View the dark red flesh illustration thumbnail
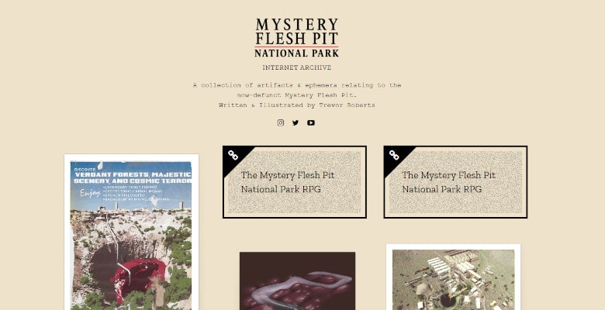 coord(298,281)
